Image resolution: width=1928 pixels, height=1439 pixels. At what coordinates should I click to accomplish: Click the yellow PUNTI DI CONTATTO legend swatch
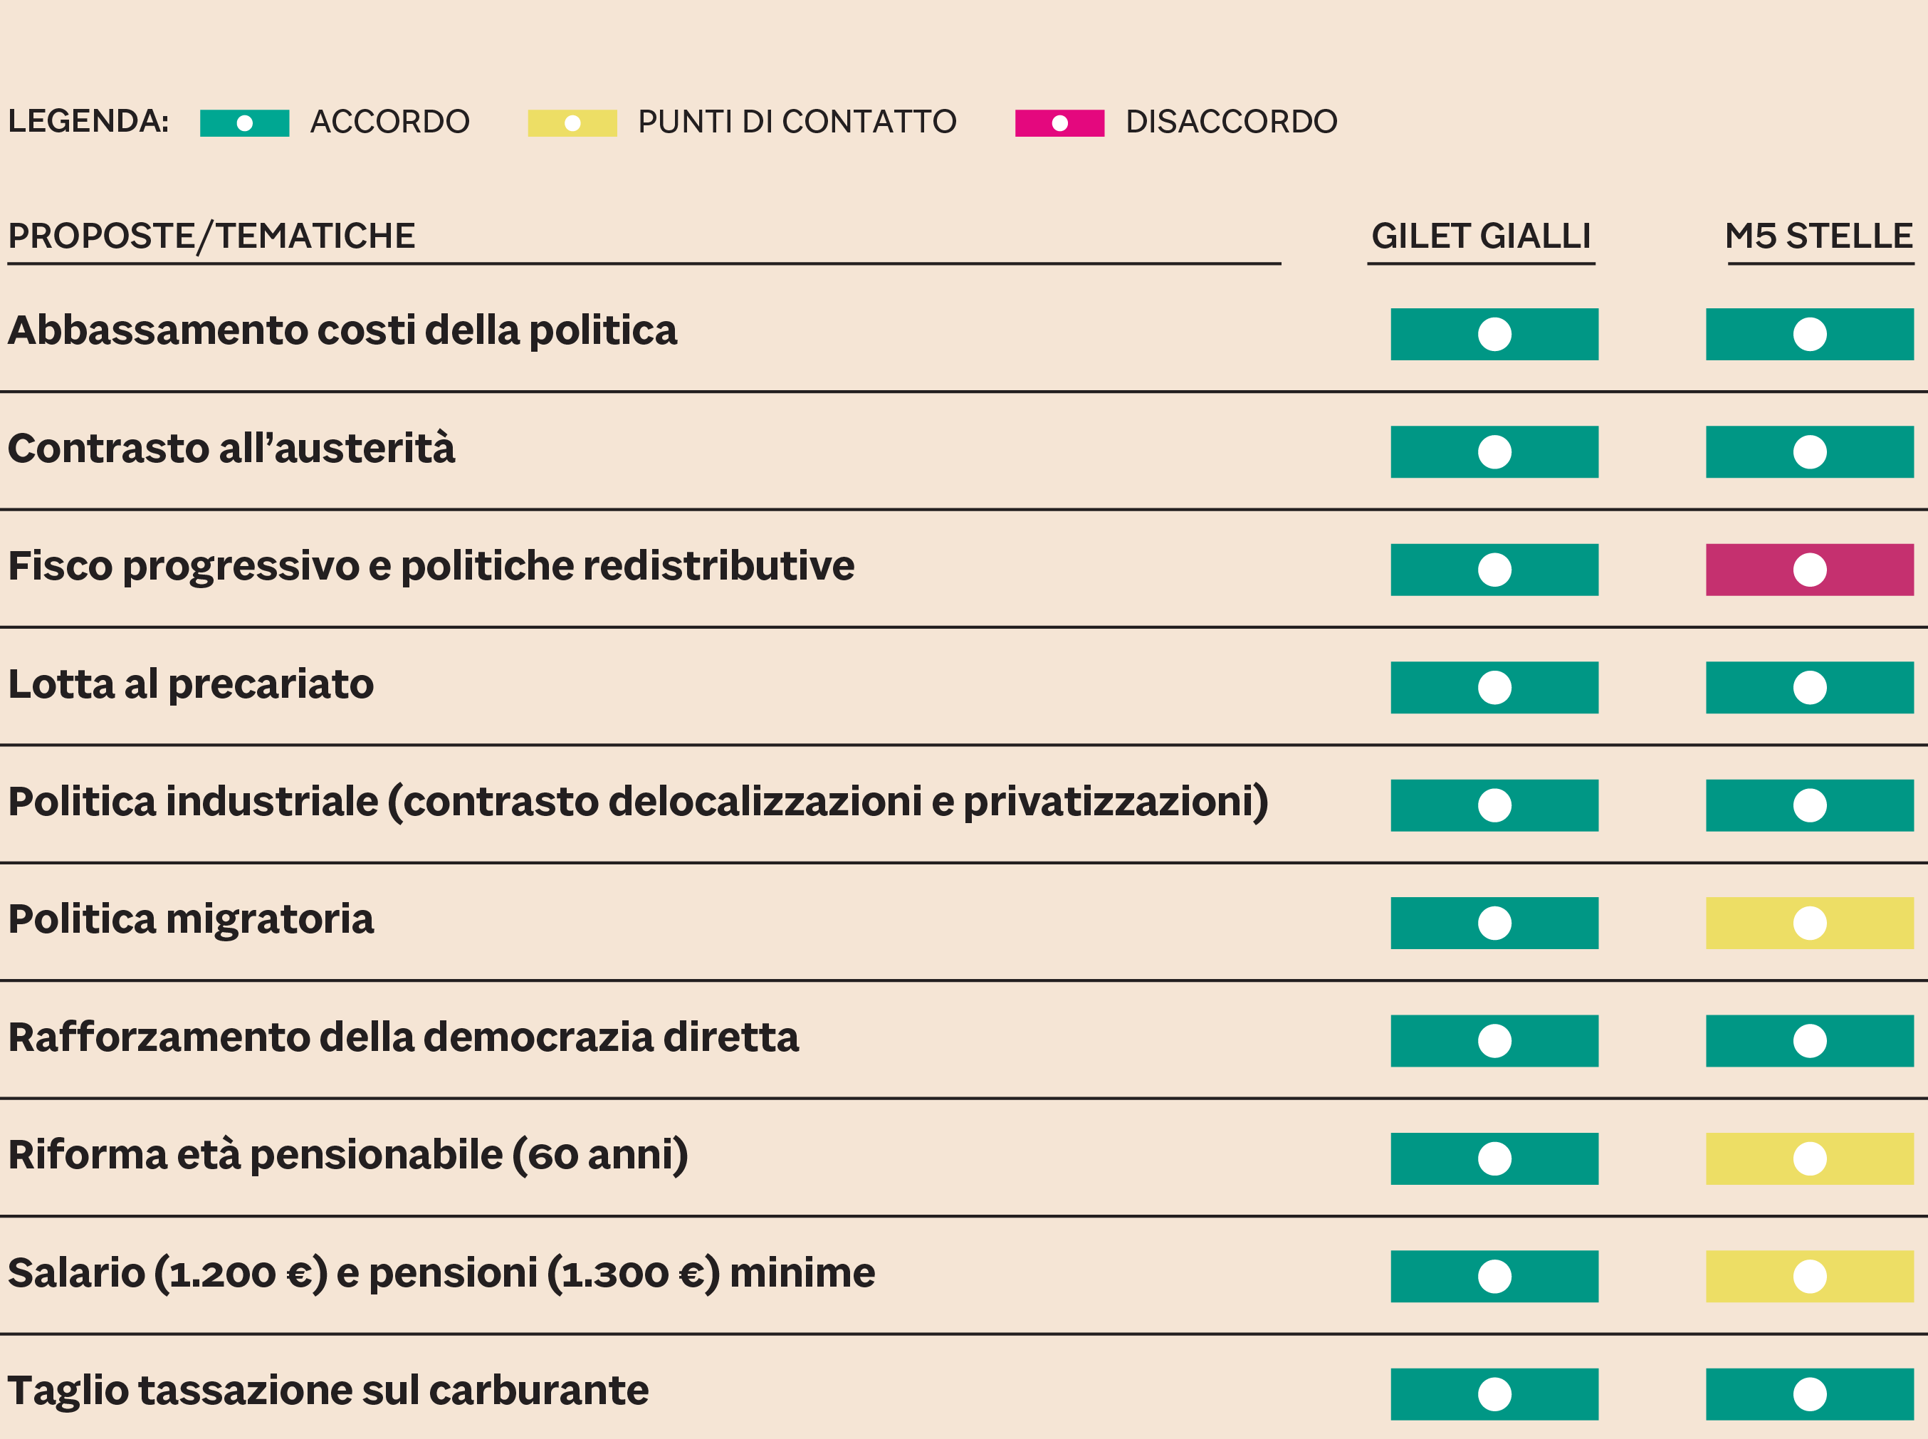(x=572, y=122)
